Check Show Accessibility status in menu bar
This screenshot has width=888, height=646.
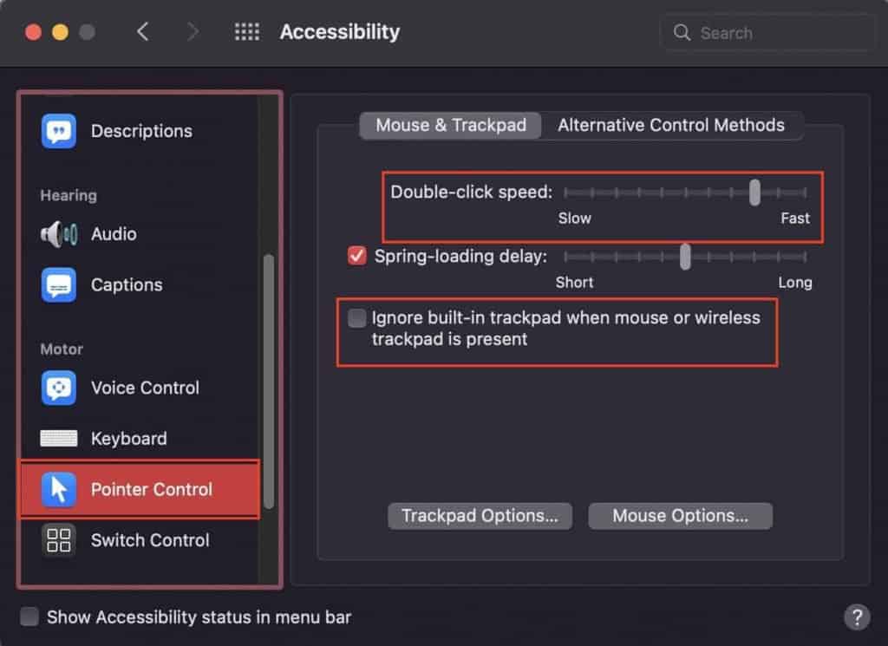tap(29, 617)
